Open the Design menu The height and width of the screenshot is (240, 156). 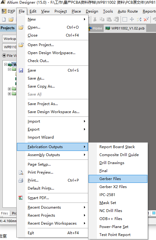(92, 11)
